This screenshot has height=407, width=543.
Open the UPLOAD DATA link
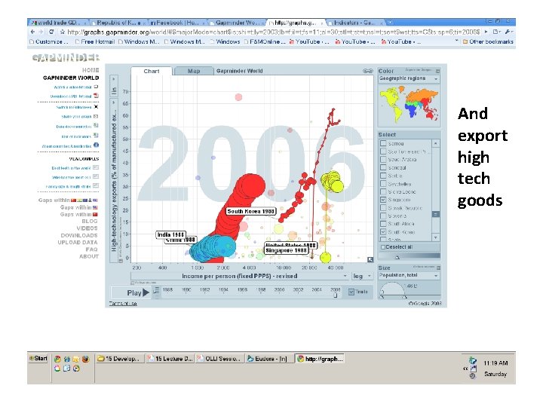78,242
